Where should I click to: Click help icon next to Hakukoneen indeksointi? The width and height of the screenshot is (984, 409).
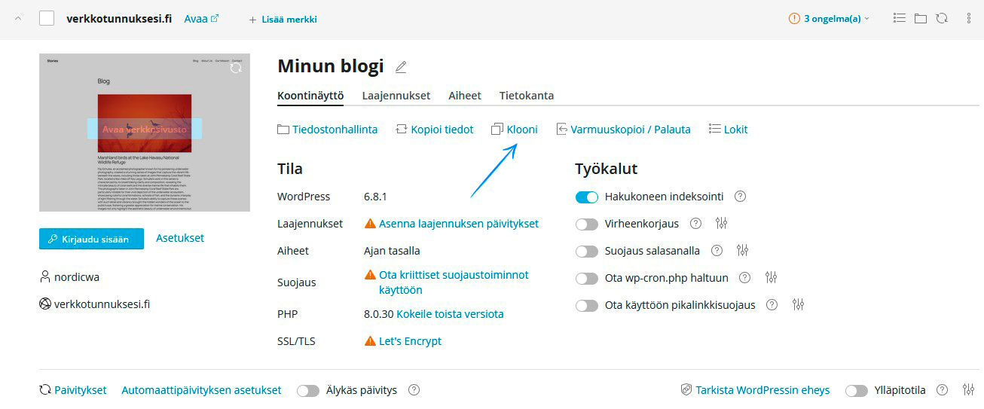tap(740, 197)
